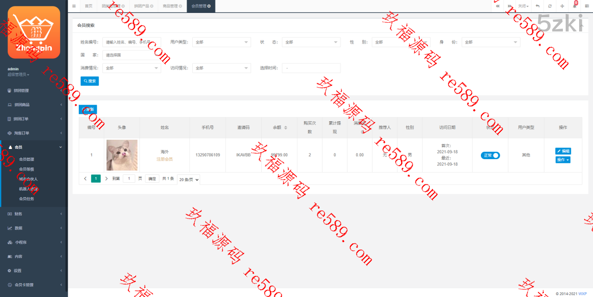
Task: Toggle sidebar with hamburger menu icon
Action: coord(74,6)
